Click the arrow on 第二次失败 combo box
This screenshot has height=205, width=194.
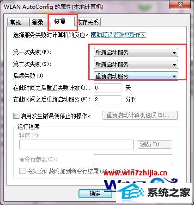[x=174, y=64]
